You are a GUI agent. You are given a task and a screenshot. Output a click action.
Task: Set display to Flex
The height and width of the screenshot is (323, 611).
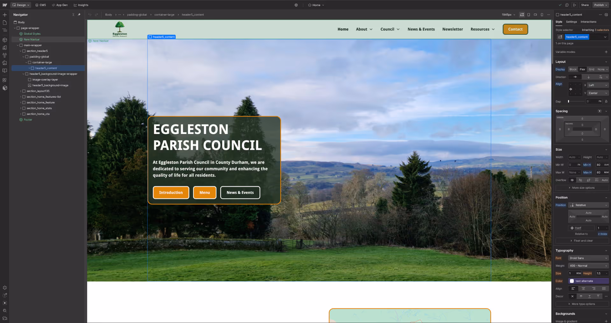tap(582, 69)
